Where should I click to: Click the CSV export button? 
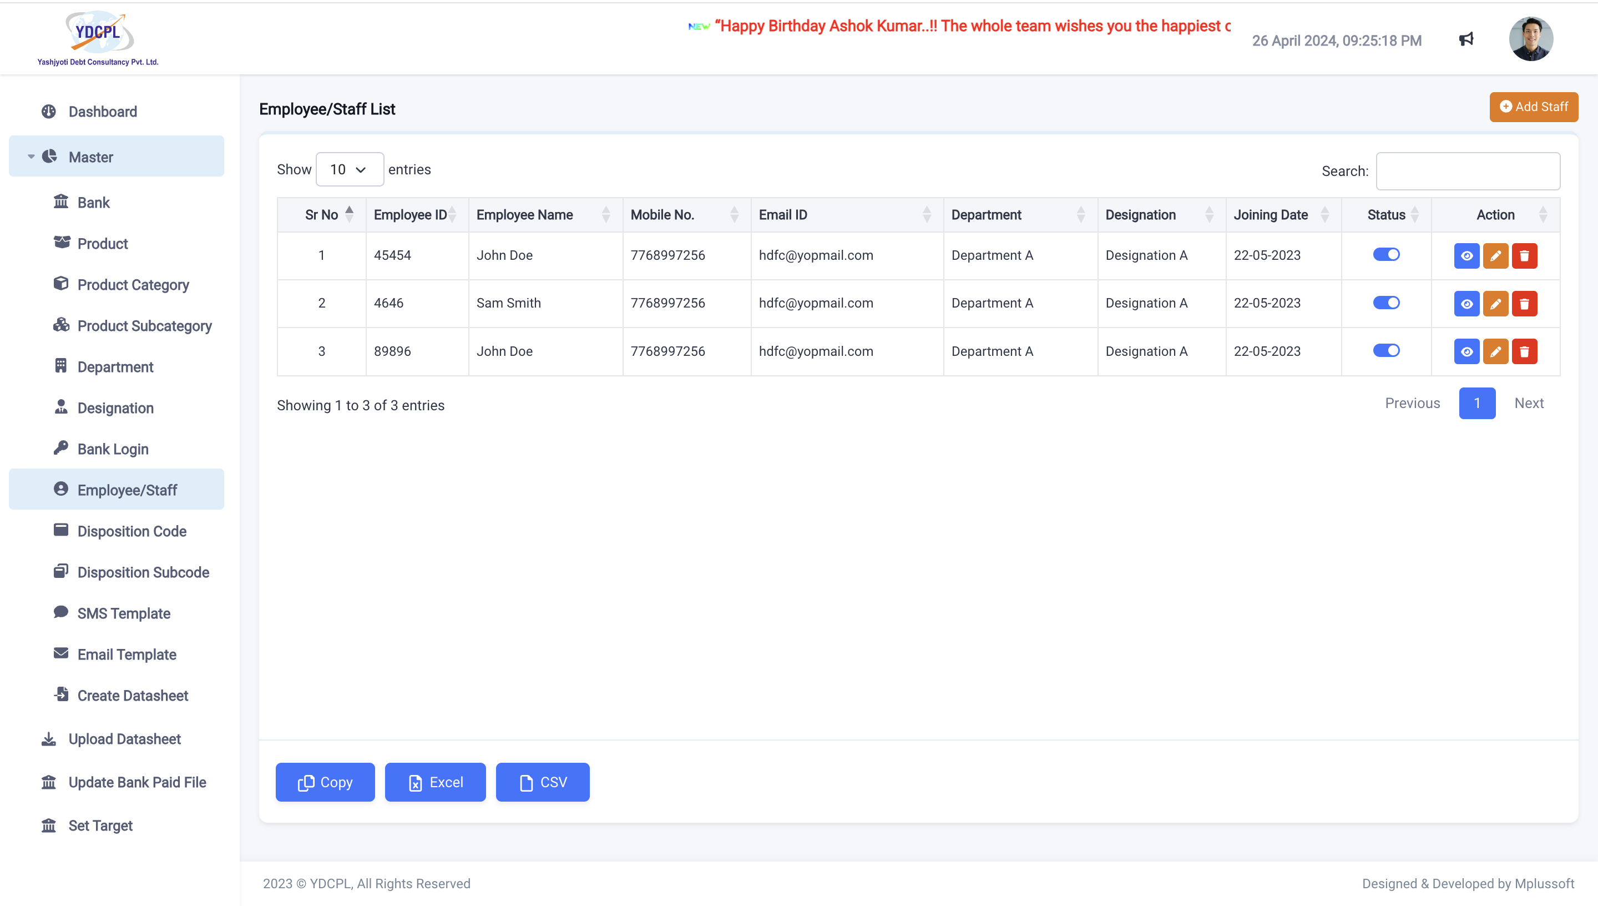[542, 782]
